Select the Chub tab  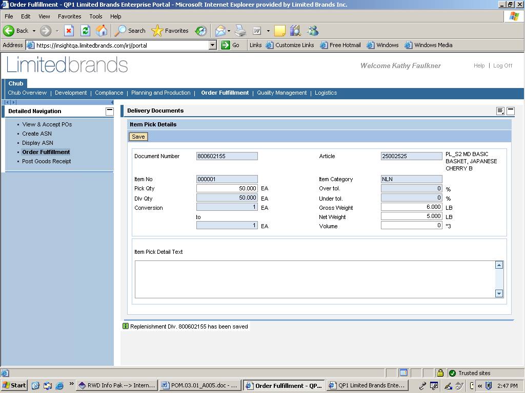(16, 83)
